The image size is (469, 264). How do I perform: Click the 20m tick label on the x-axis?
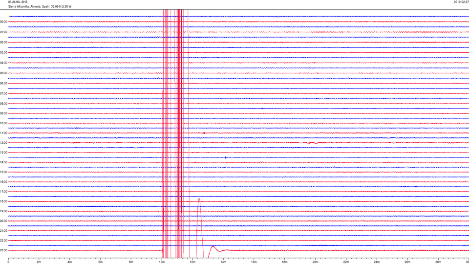pos(315,262)
